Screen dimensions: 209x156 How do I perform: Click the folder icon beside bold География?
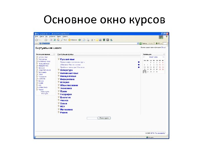(59, 94)
